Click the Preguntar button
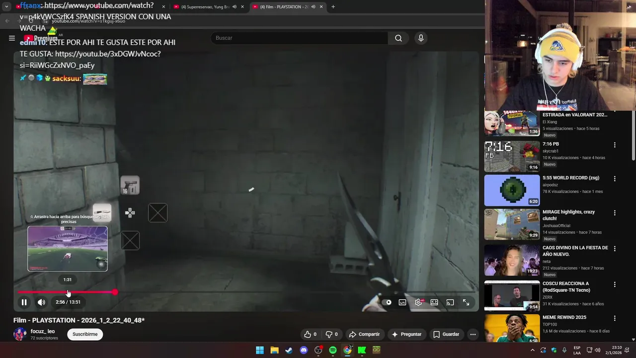This screenshot has width=636, height=358. tap(406, 334)
